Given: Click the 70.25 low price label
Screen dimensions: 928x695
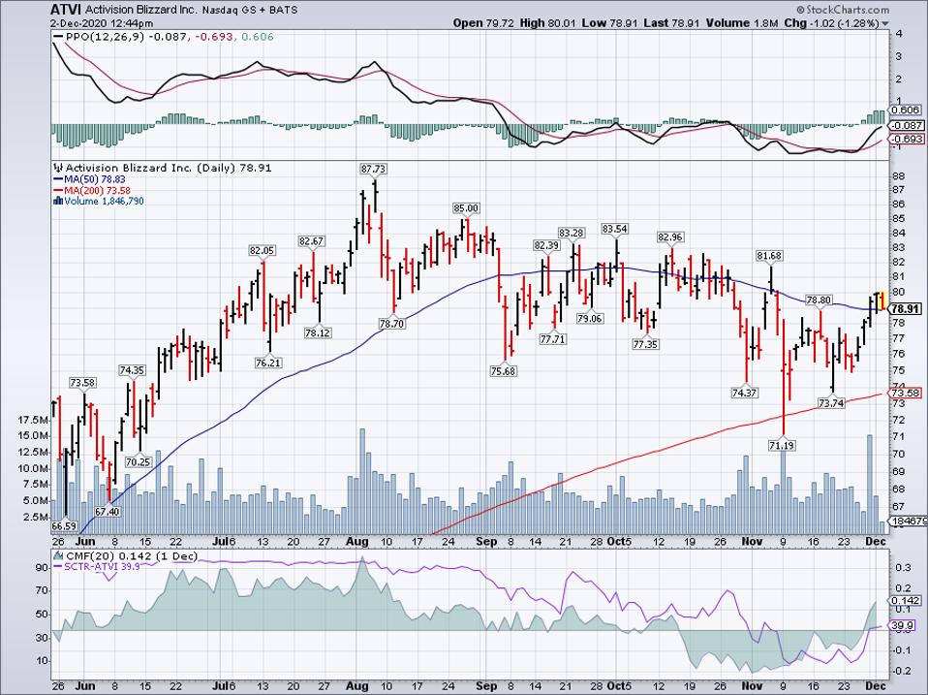Looking at the screenshot, I should pyautogui.click(x=138, y=461).
